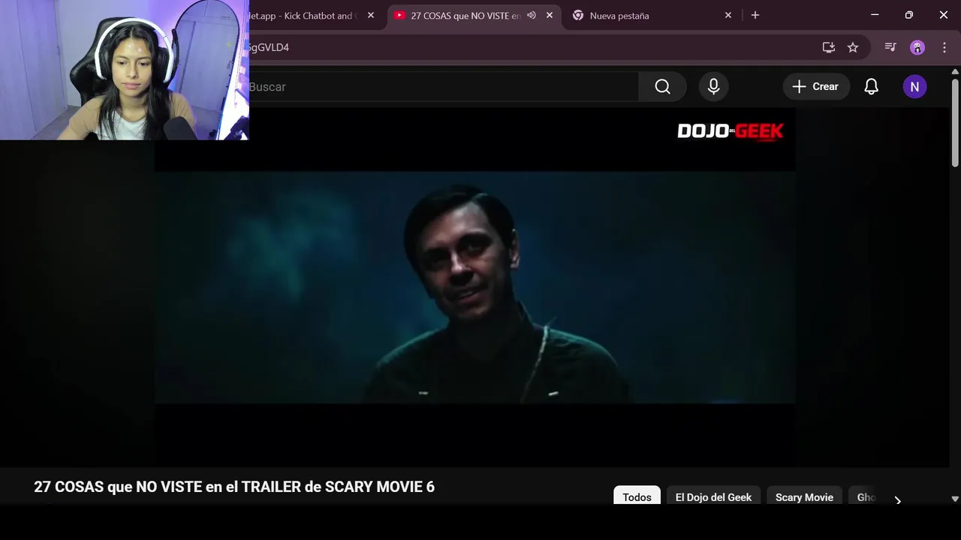Click the video title 27 COSAS que NO VISTE

click(x=234, y=487)
